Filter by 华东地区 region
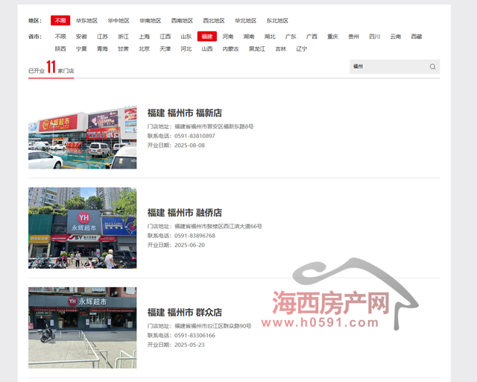Screen dimensions: 477x382 (x=86, y=20)
